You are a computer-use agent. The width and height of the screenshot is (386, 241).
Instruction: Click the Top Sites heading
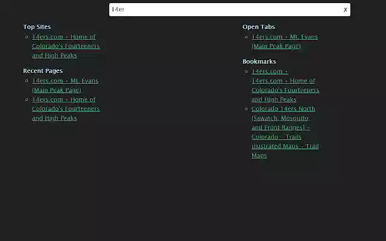tap(37, 27)
